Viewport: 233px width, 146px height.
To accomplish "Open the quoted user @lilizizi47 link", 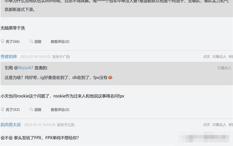I will coord(25,68).
